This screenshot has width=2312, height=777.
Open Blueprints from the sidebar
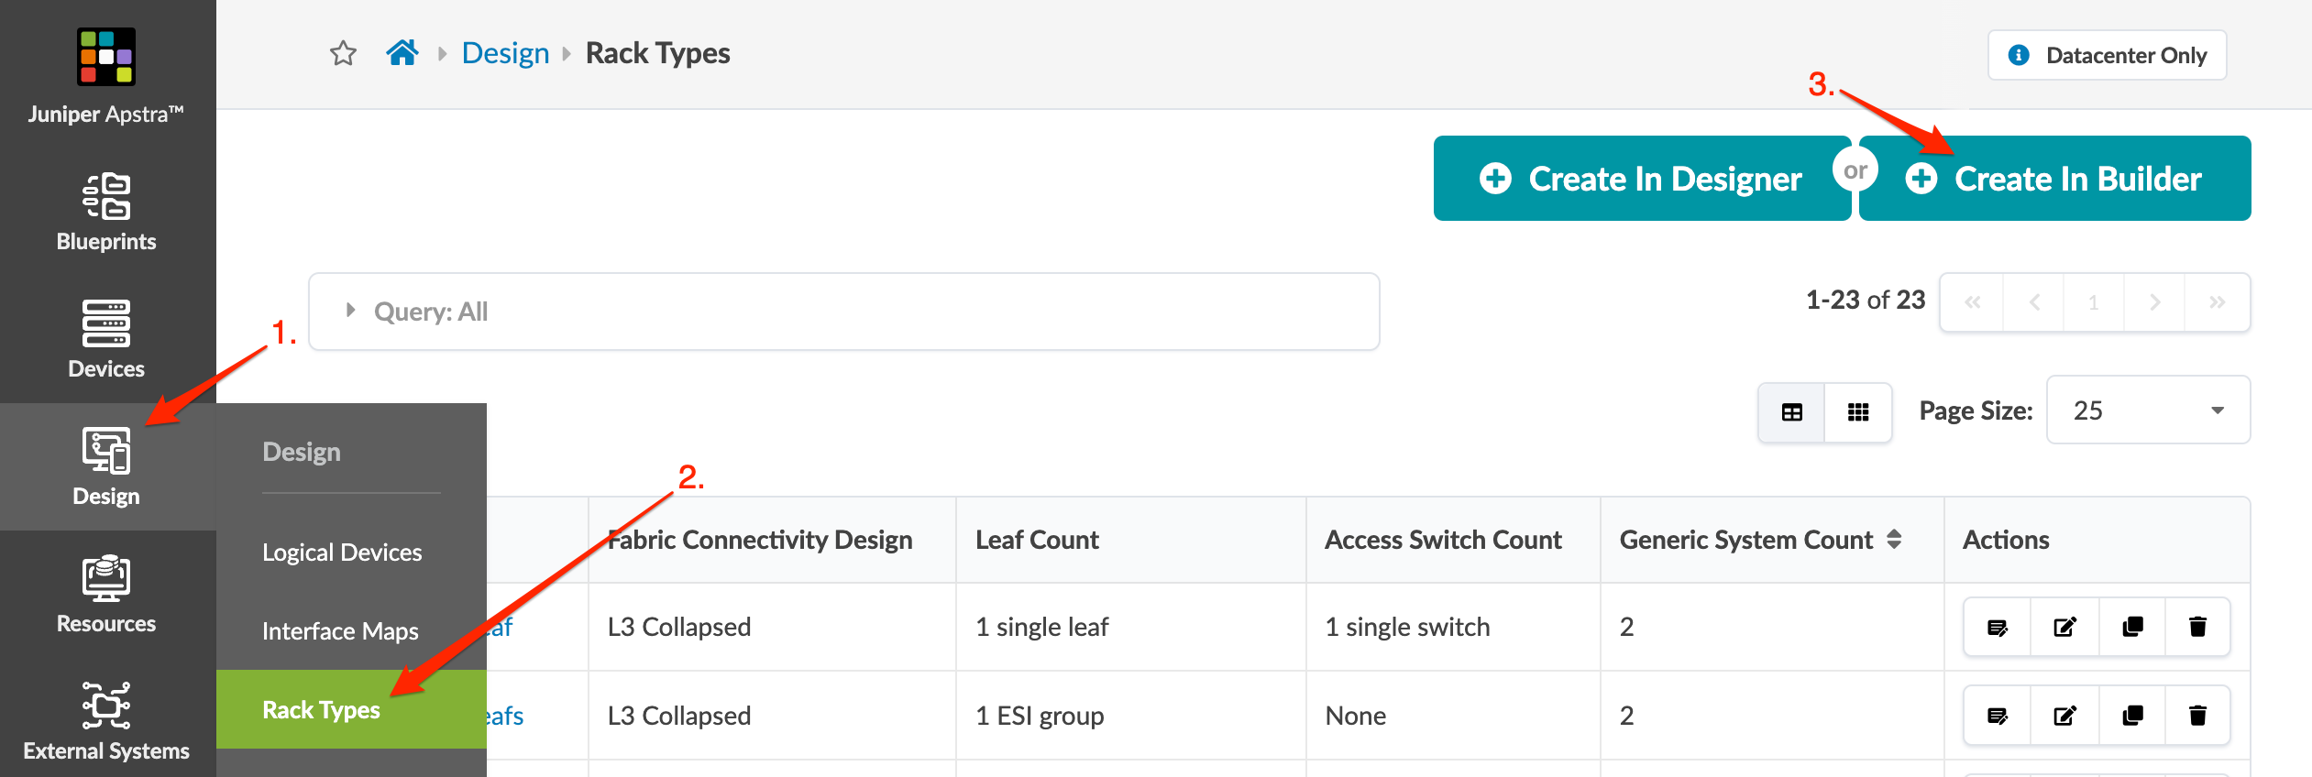coord(106,213)
